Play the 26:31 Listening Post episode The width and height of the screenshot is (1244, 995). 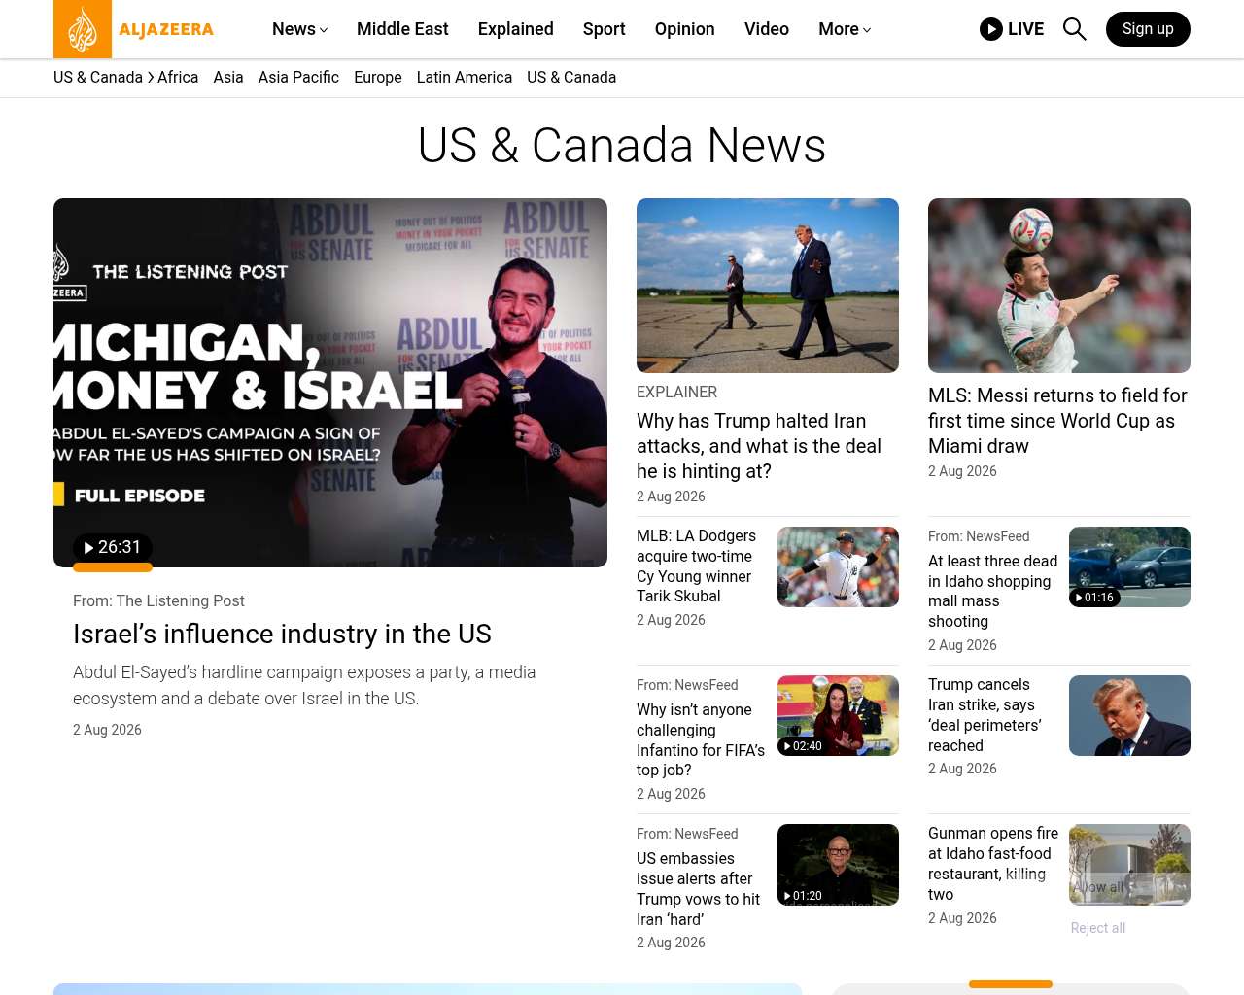(113, 547)
